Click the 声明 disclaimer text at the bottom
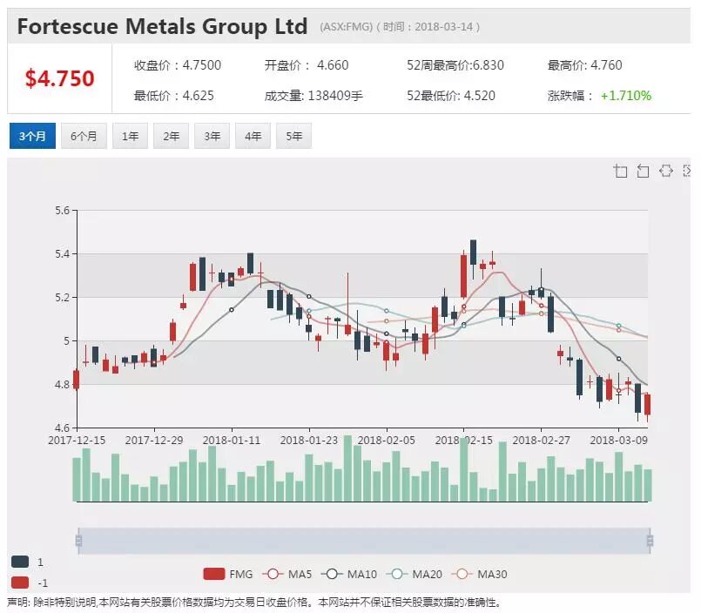The height and width of the screenshot is (613, 701). click(254, 603)
